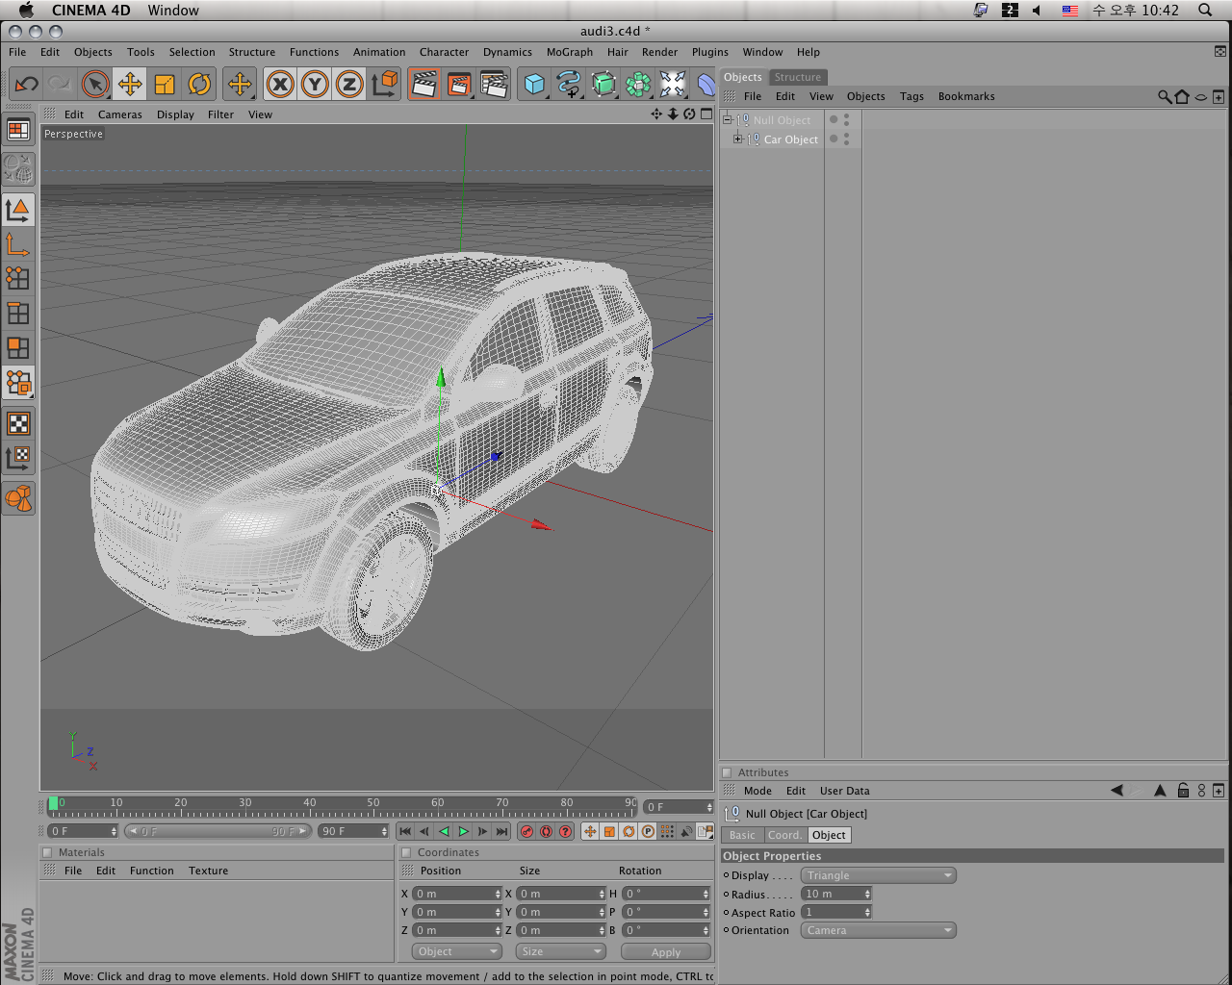Viewport: 1232px width, 985px height.
Task: Switch to the Coord. attributes tab
Action: pyautogui.click(x=785, y=835)
